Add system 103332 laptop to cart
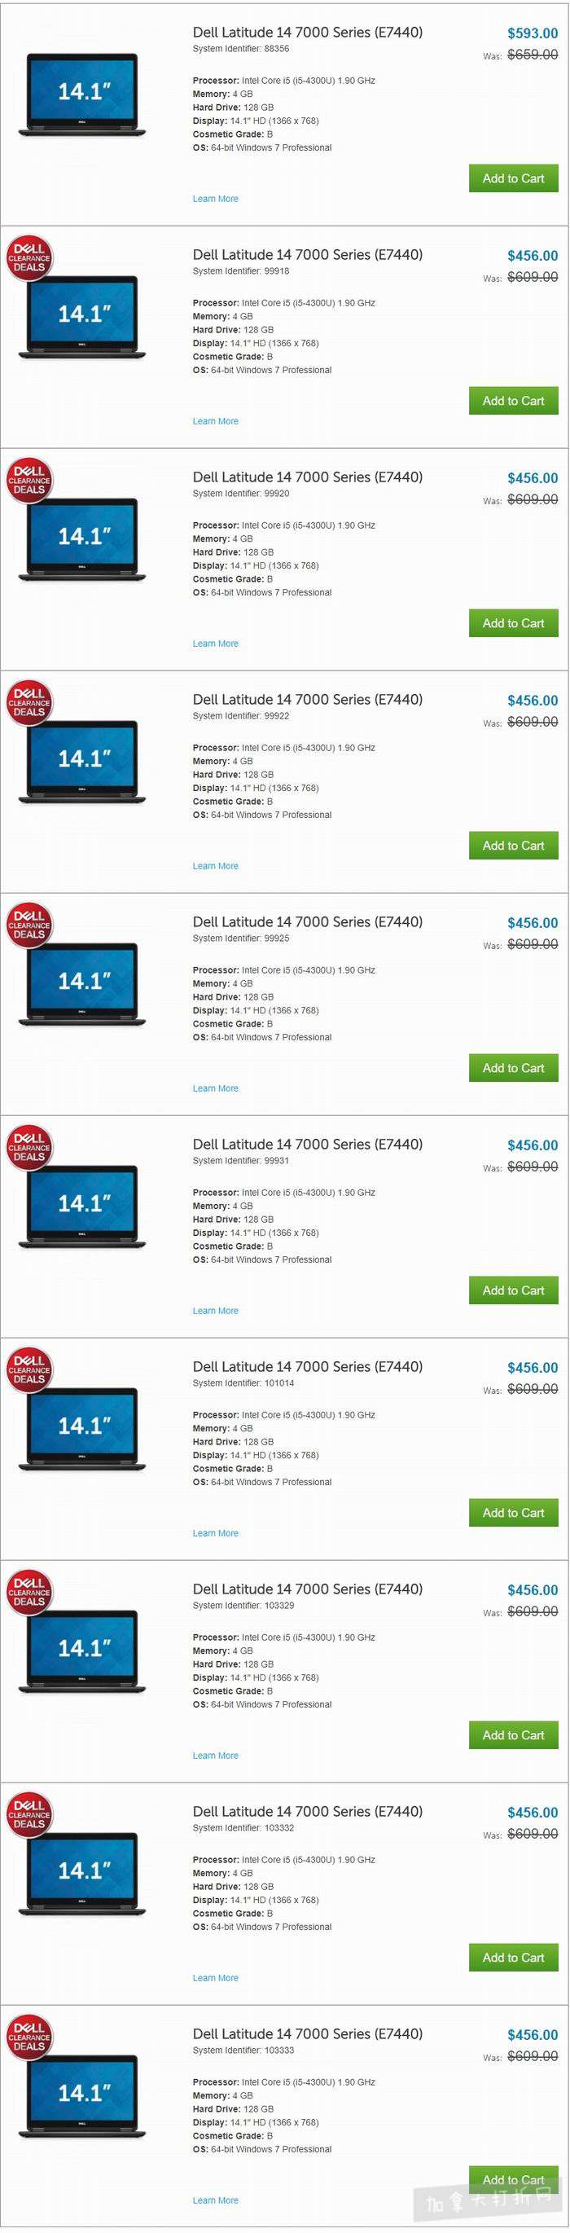Screen dimensions: 570x2233 click(513, 1958)
